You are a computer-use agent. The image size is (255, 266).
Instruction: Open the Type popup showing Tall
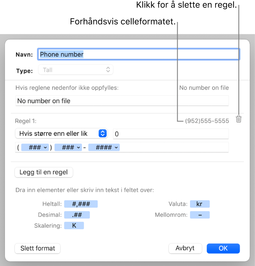[76, 70]
